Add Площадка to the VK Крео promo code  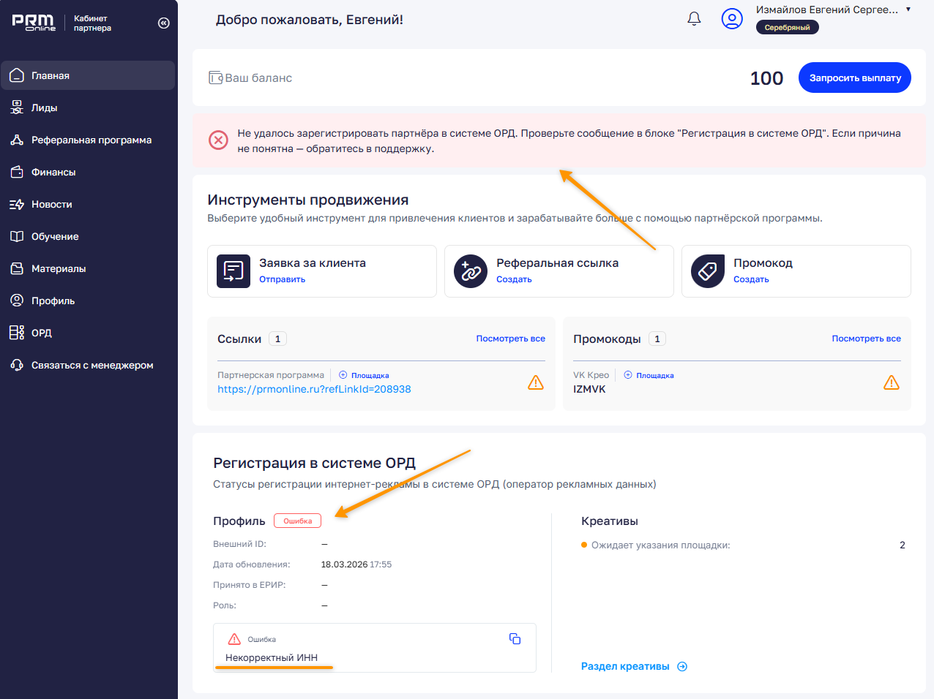pyautogui.click(x=649, y=375)
